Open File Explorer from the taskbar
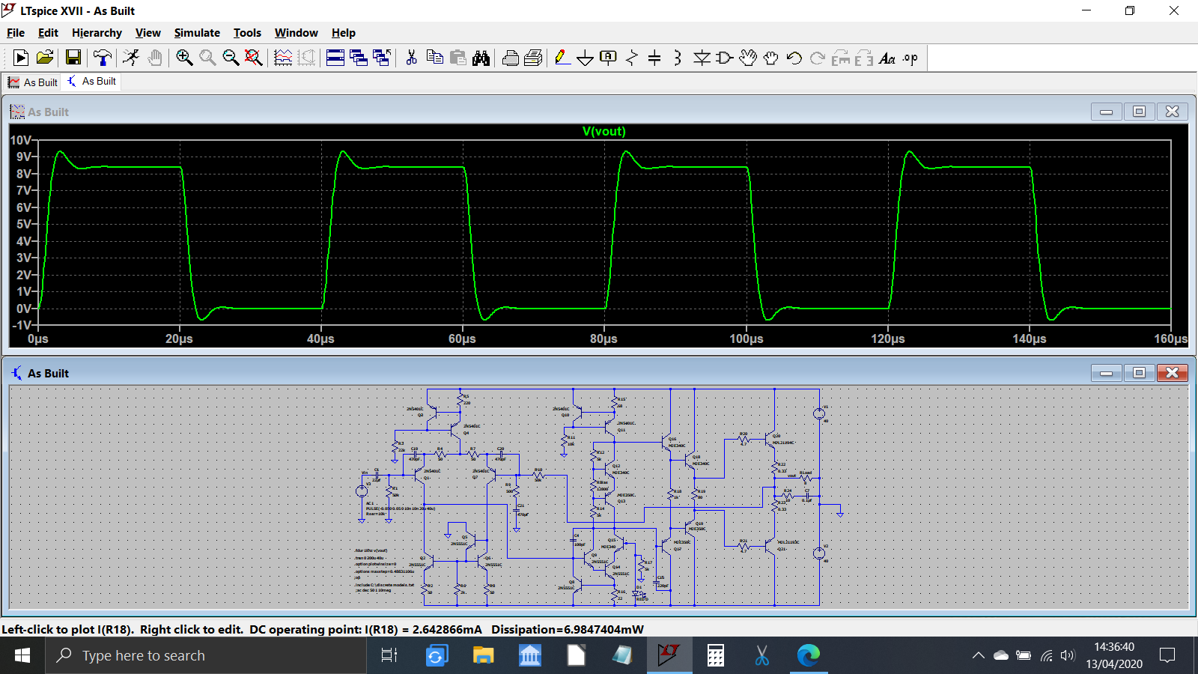The height and width of the screenshot is (674, 1198). coord(483,655)
